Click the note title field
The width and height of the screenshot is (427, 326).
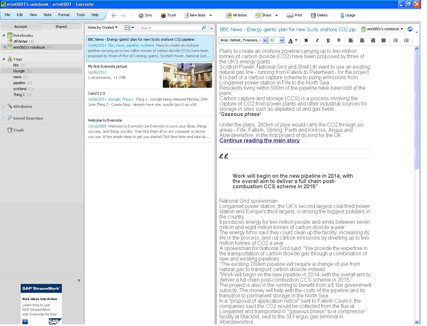click(288, 29)
